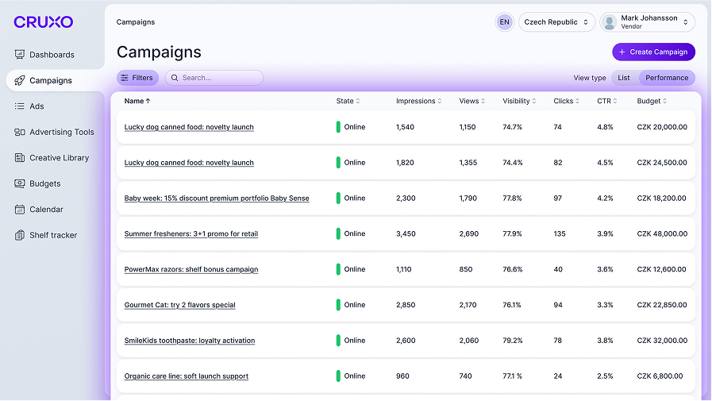Toggle the EN language button

pos(504,22)
